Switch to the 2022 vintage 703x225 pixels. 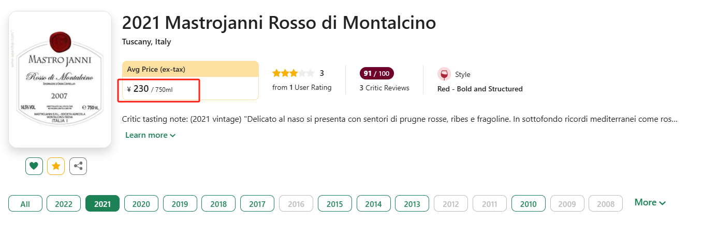[x=64, y=204]
